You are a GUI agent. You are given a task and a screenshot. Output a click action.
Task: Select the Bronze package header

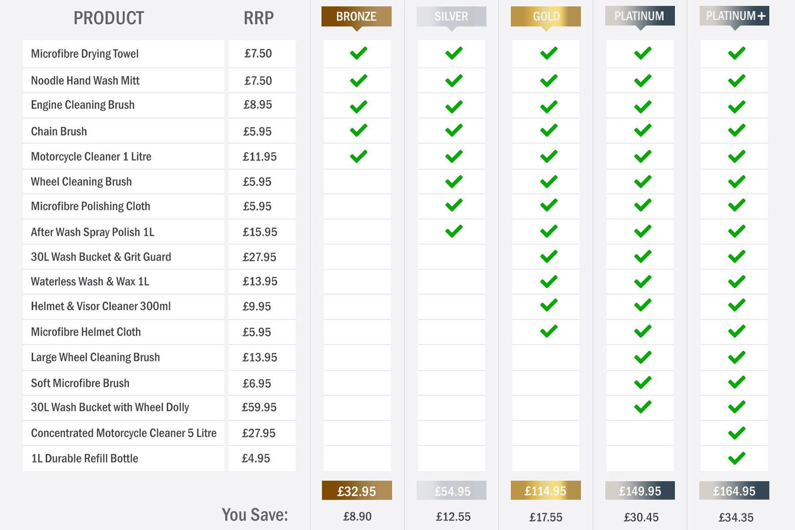357,17
